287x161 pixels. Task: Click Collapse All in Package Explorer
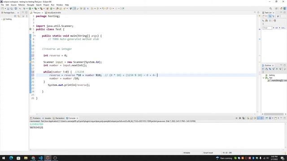[x=15, y=16]
